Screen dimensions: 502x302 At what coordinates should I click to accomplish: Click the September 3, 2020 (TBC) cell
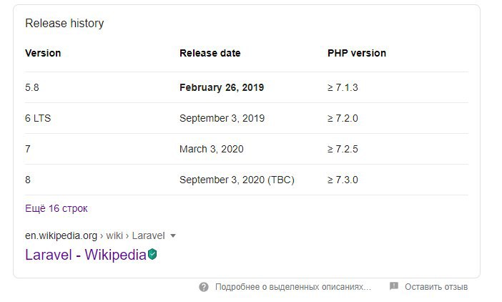[237, 180]
